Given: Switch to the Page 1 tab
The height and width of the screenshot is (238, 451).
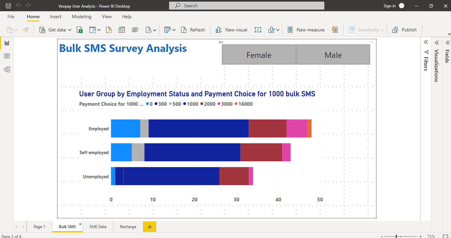Looking at the screenshot, I should 39,227.
